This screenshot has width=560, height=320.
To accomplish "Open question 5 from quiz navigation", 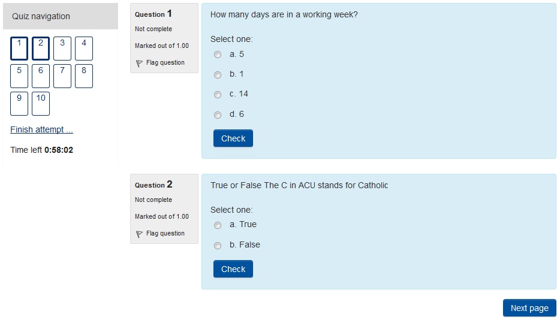I will (19, 76).
